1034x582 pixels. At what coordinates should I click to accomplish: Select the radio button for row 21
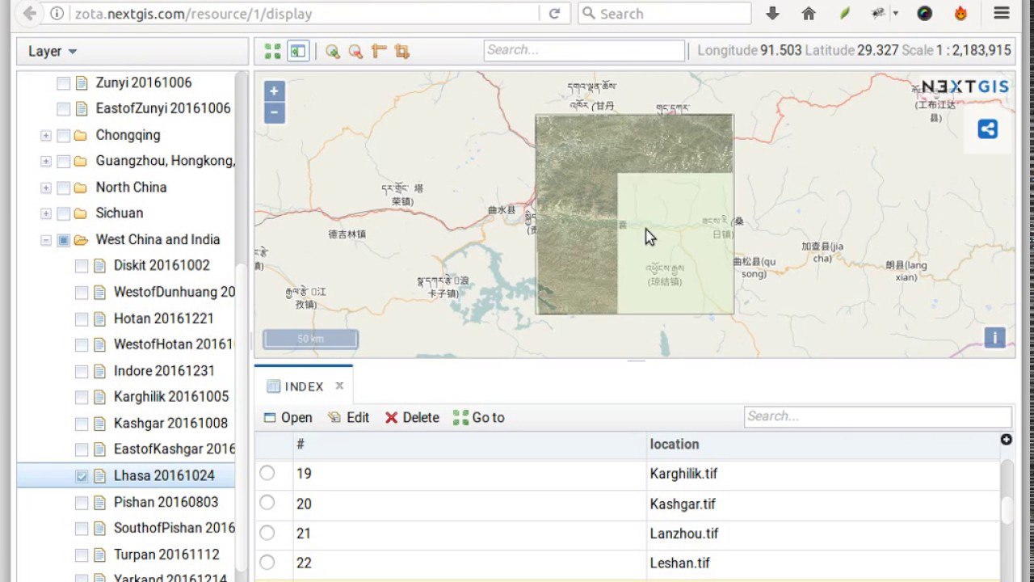[267, 533]
